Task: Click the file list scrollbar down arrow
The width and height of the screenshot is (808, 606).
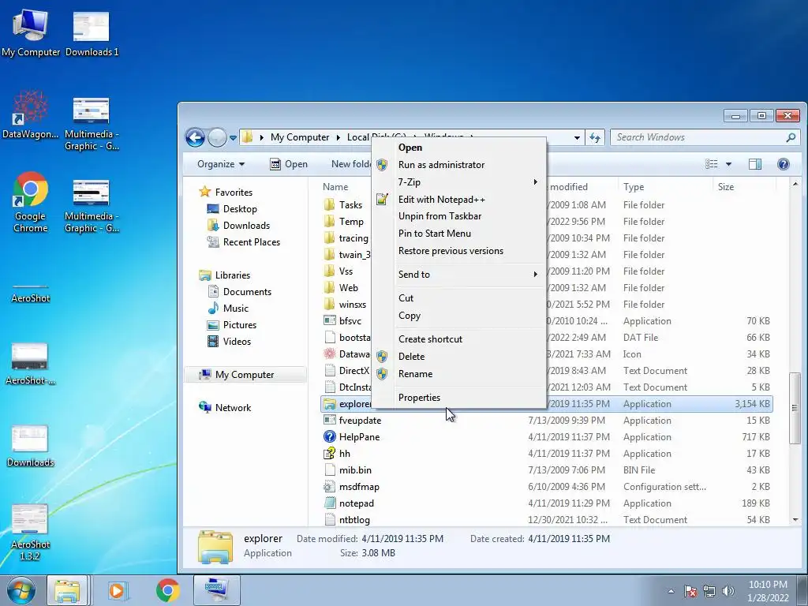Action: tap(795, 520)
